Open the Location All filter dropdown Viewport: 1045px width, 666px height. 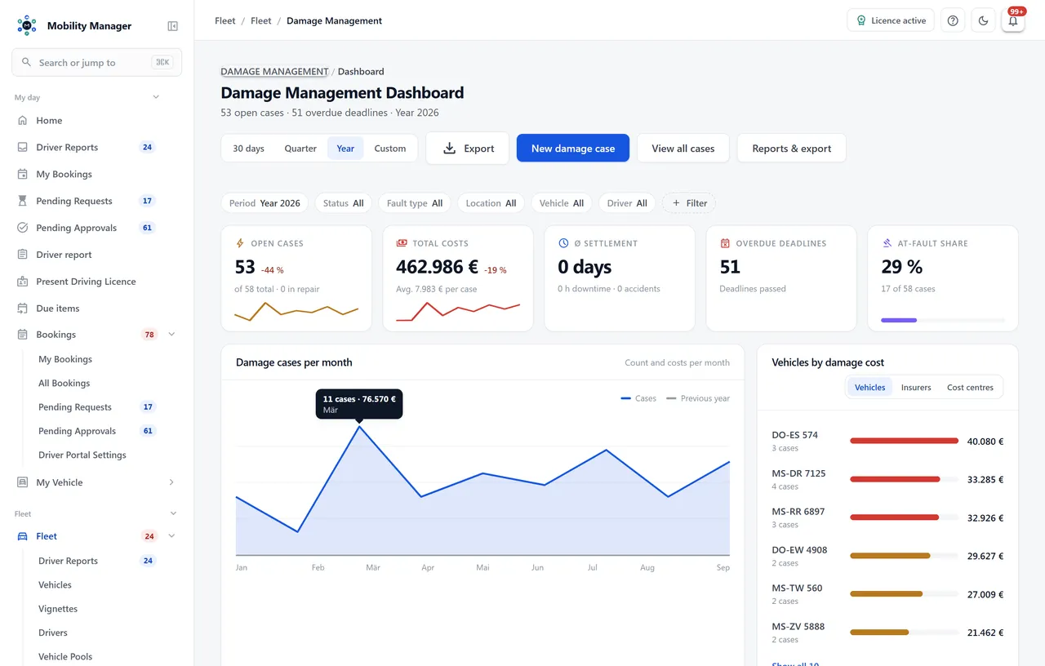491,203
